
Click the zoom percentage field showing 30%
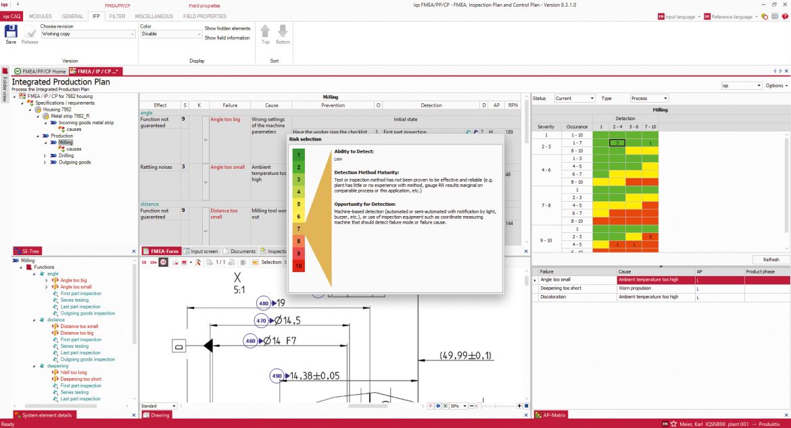click(x=454, y=405)
